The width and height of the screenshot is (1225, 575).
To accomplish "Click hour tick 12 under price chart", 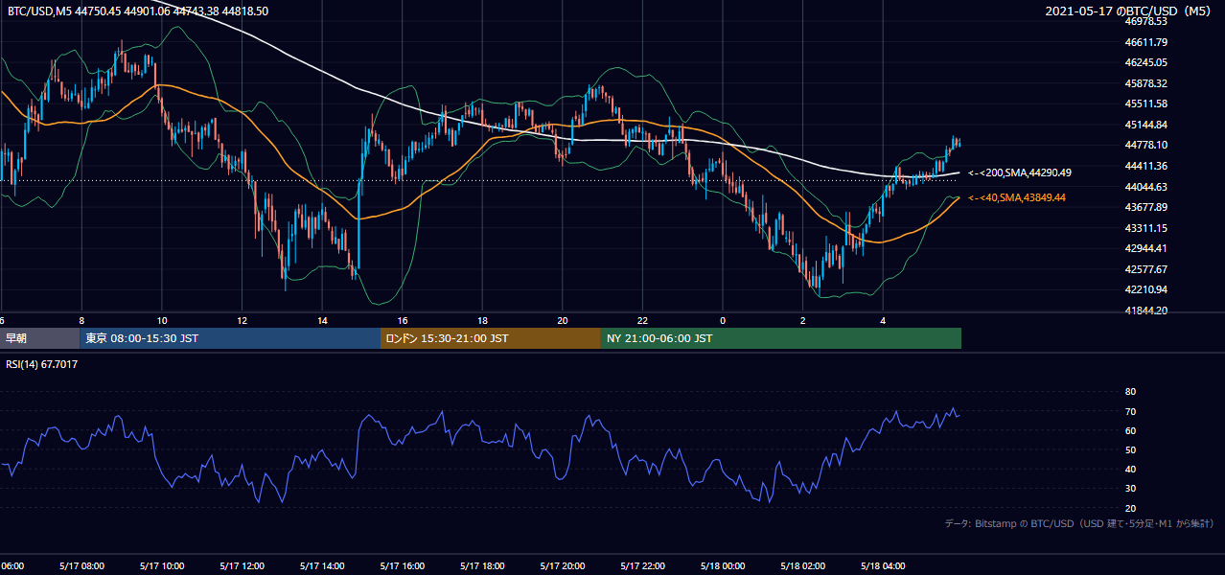I will coord(242,321).
